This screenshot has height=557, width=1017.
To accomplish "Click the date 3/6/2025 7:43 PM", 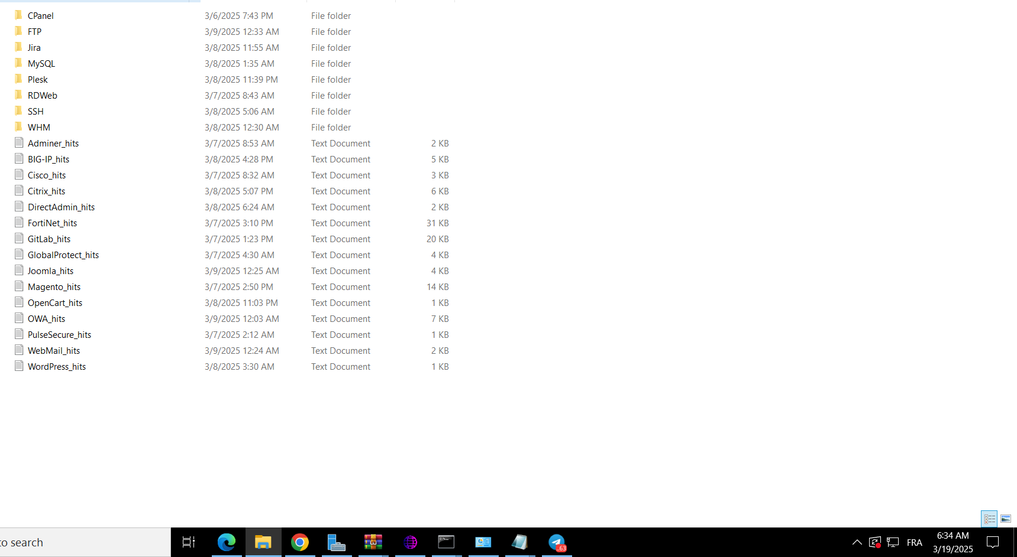I will point(239,16).
